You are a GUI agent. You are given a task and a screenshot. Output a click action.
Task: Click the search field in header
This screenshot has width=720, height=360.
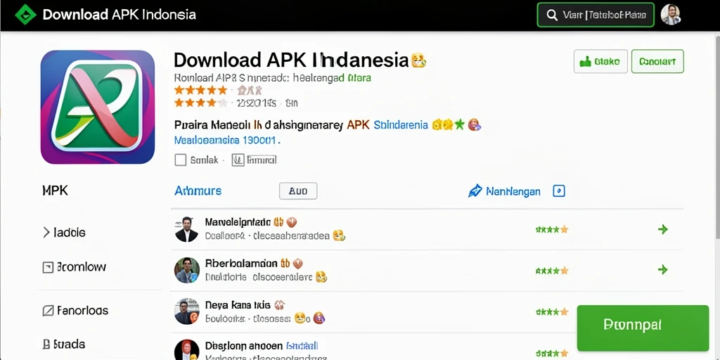tap(596, 15)
